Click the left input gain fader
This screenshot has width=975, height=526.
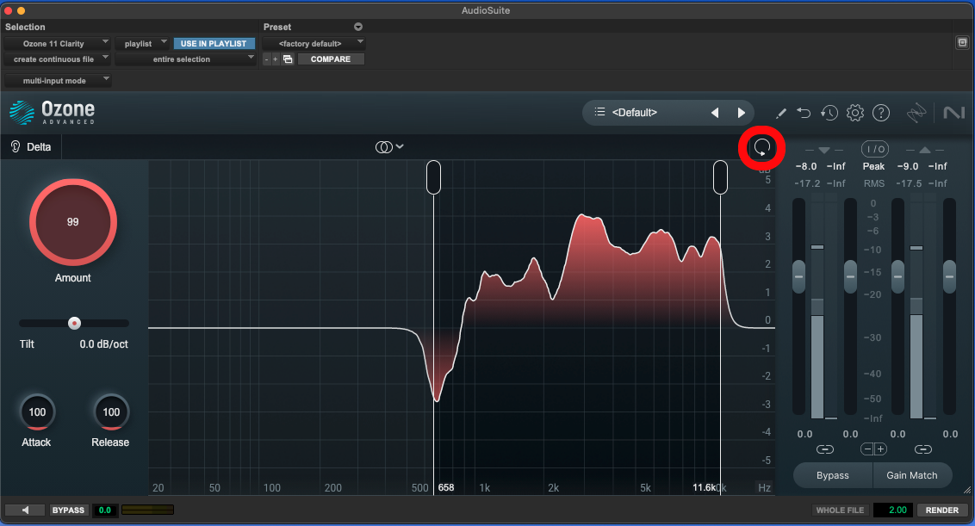pos(799,276)
